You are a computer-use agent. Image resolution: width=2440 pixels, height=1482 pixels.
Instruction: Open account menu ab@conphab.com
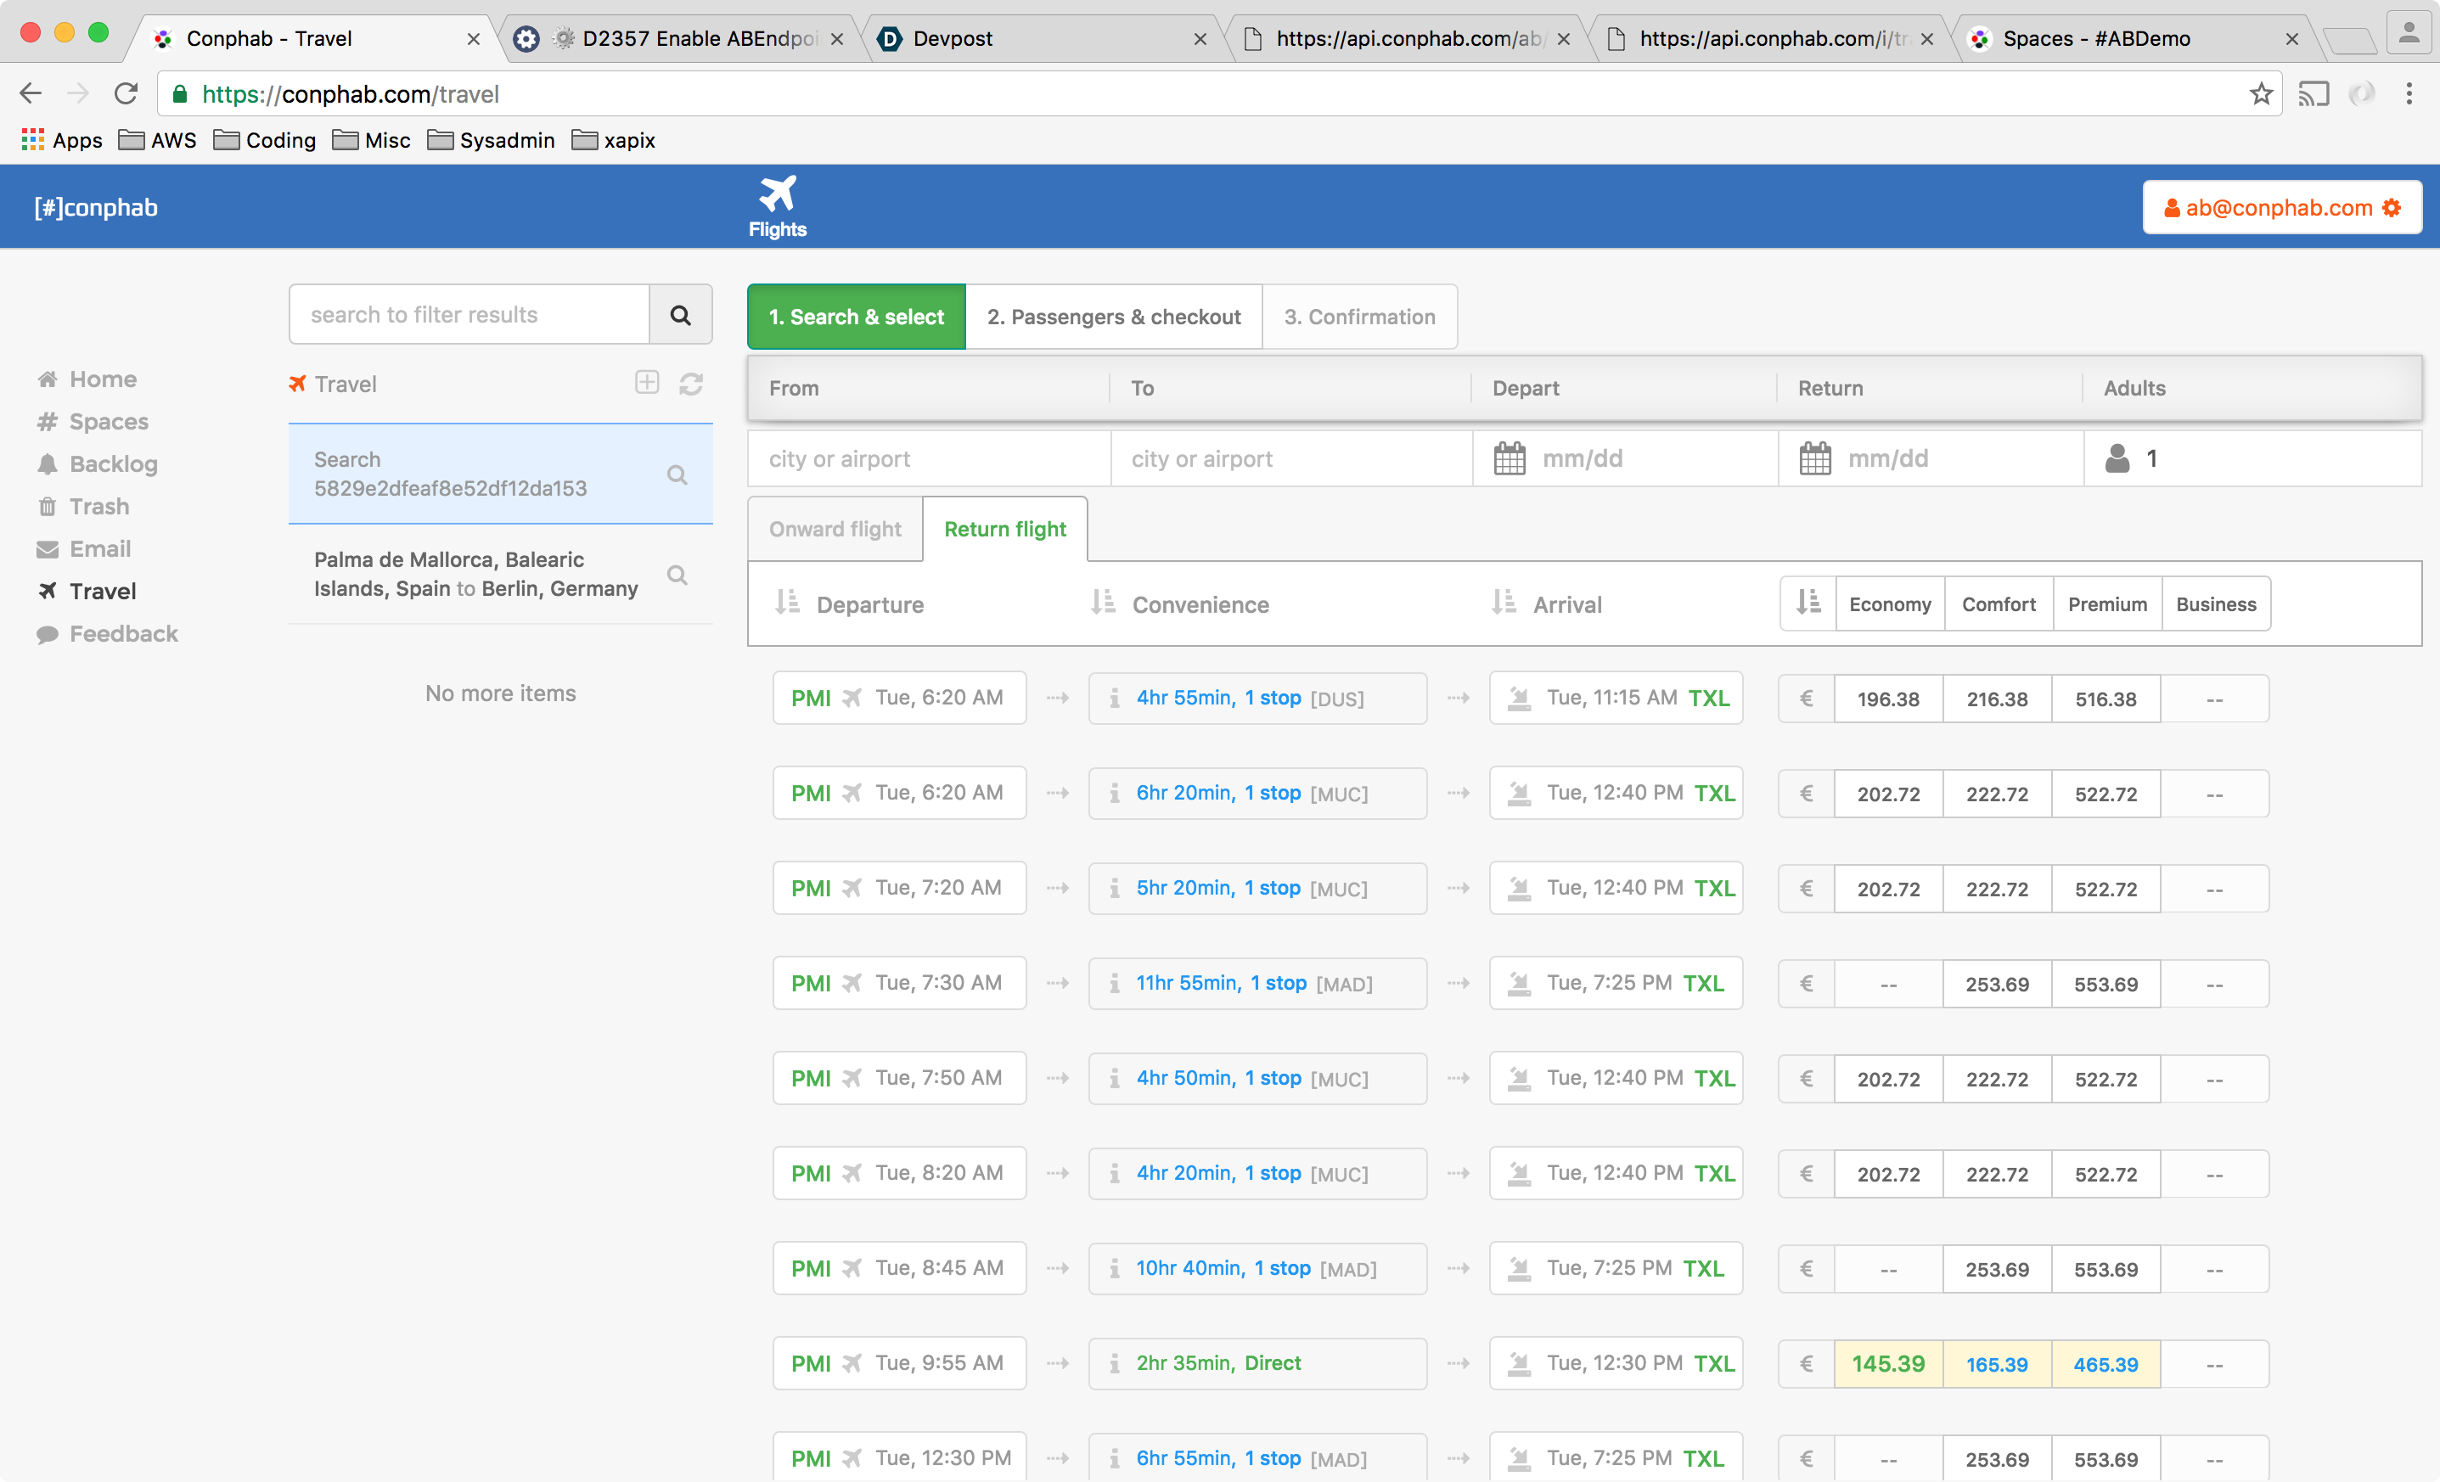click(2281, 208)
